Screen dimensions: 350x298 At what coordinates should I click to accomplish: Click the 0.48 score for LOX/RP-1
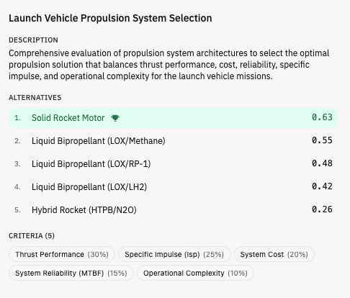[322, 163]
